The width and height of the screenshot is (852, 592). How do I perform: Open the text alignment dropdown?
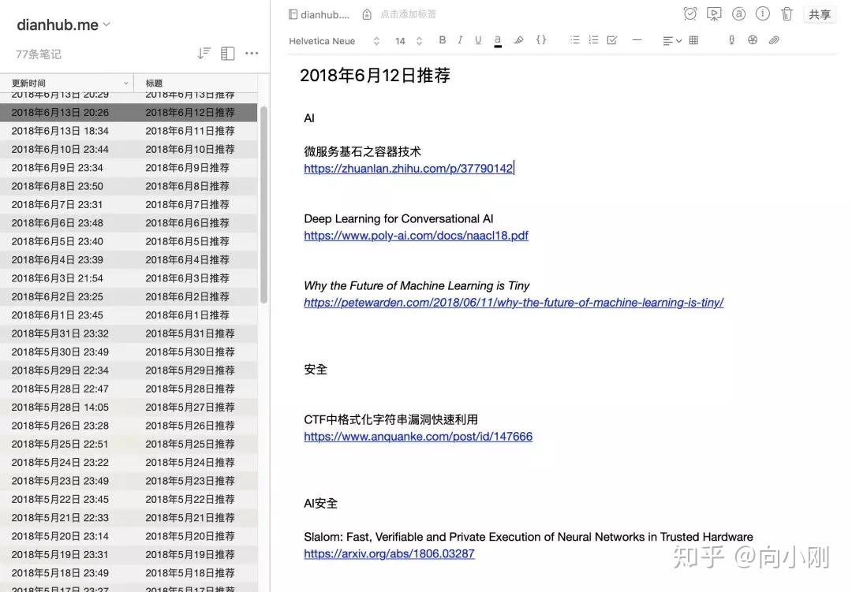(672, 41)
